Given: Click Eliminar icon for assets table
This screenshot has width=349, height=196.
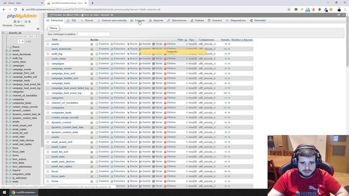Looking at the screenshot, I should (165, 44).
